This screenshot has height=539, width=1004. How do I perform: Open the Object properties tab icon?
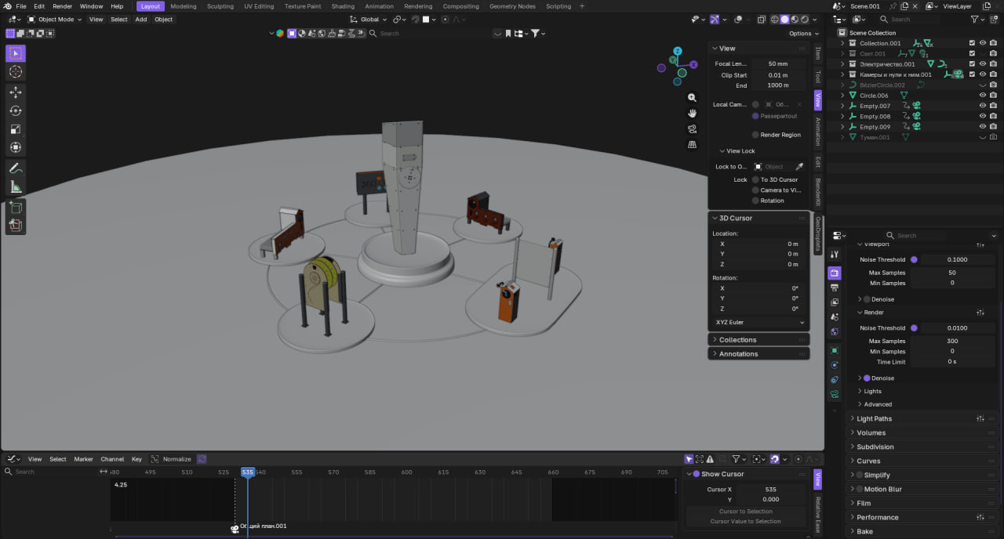[835, 350]
